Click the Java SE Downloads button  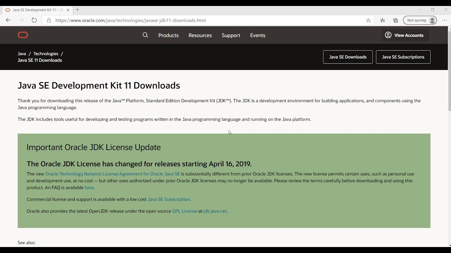[348, 57]
